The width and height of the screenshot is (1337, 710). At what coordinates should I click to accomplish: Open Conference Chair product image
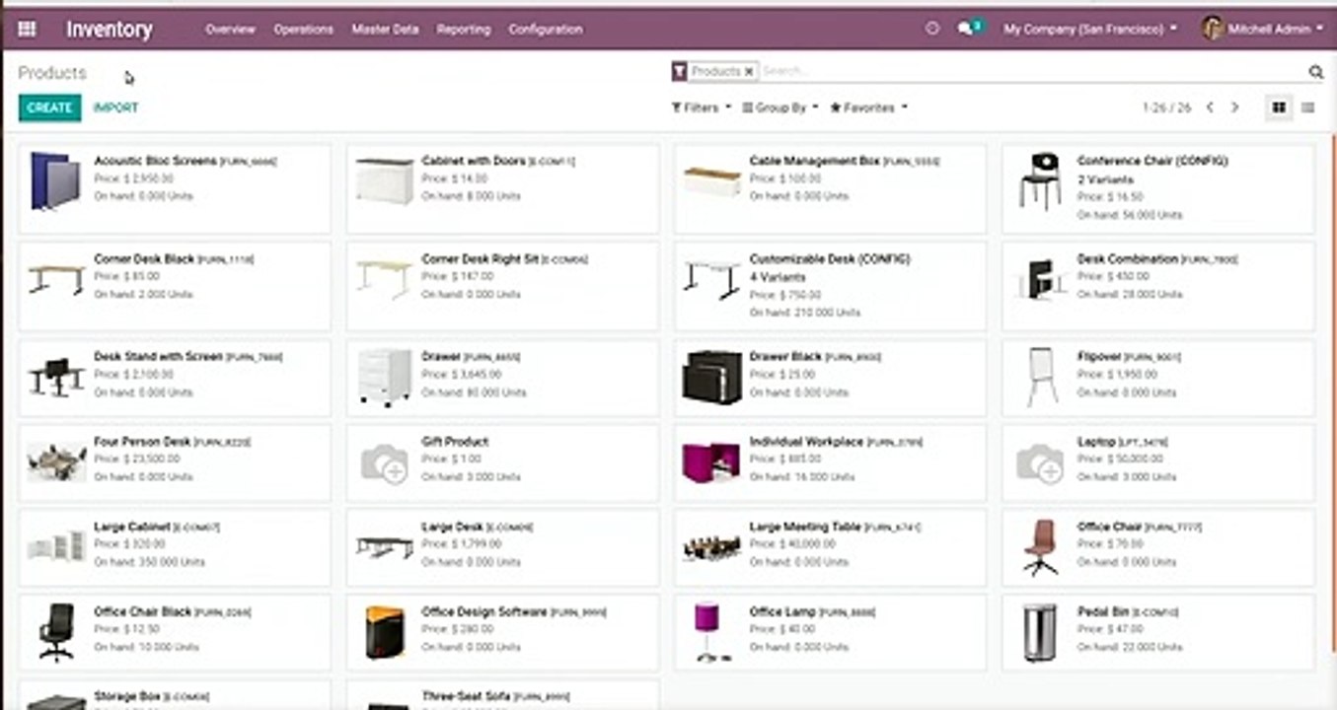[x=1040, y=180]
